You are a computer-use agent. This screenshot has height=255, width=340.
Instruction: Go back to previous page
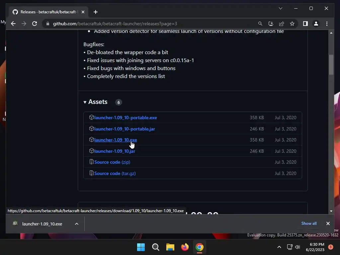coord(13,24)
